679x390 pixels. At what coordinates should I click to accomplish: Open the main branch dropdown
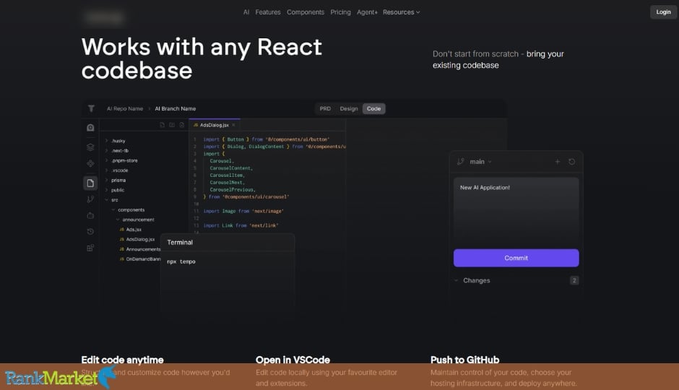click(480, 162)
